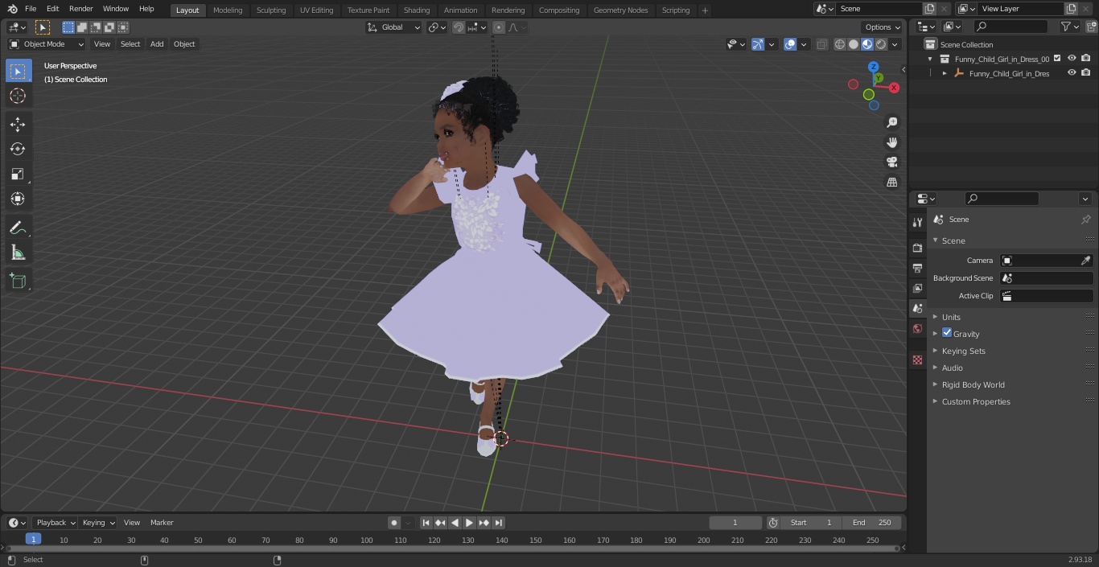The image size is (1099, 567).
Task: Pick the Annotate pencil tool
Action: coord(18,228)
